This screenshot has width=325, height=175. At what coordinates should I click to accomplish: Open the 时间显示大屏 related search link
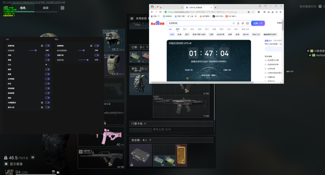[x=273, y=60]
